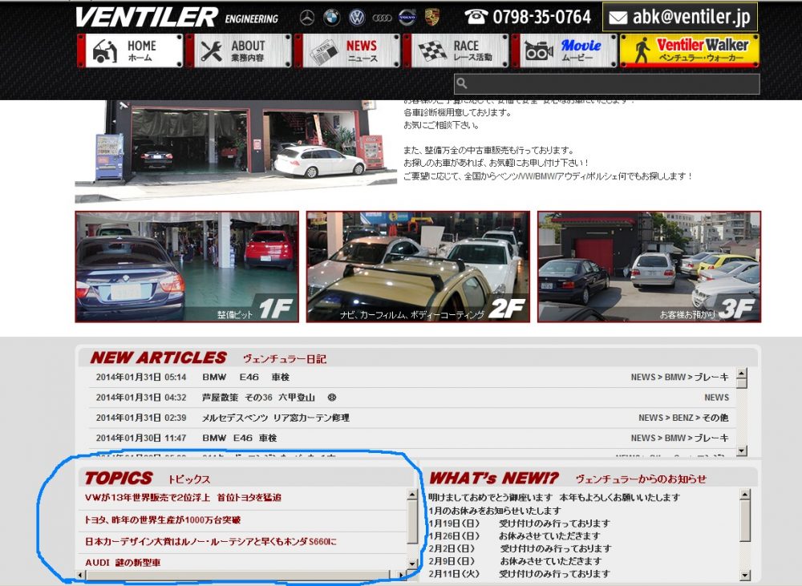Click What's New scrollbar down arrow
Viewport: 802px width, 586px height.
pos(745,576)
